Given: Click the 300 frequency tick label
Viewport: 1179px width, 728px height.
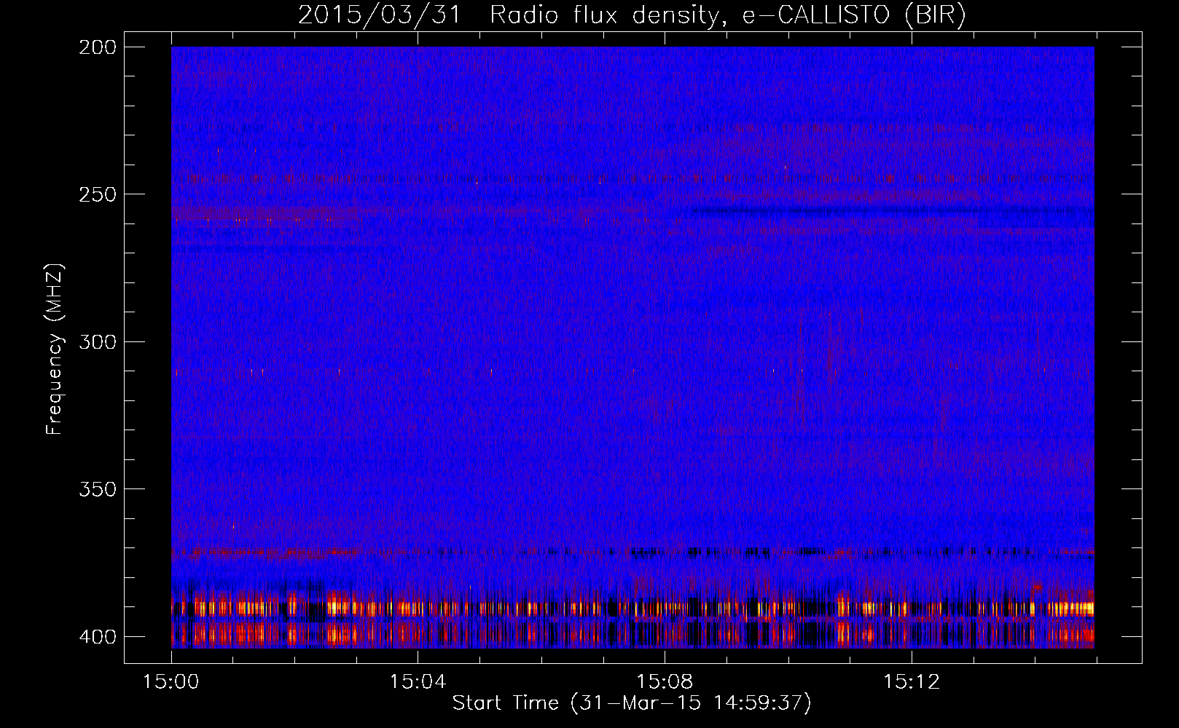Looking at the screenshot, I should [98, 342].
